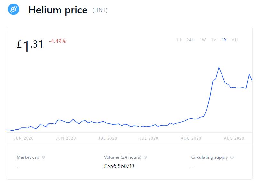Viewport: 258px width, 184px height.
Task: Switch chart to 24H range
Action: point(190,40)
